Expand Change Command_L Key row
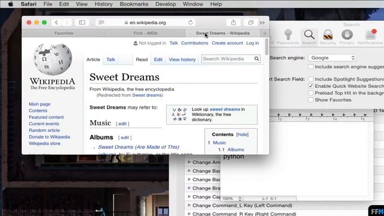Image resolution: width=384 pixels, height=216 pixels. point(189,205)
